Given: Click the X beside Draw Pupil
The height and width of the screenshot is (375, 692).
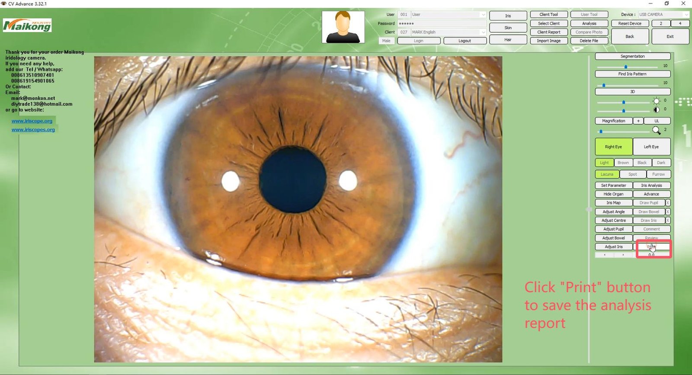Looking at the screenshot, I should point(668,202).
